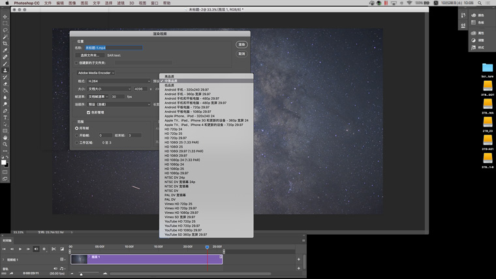Viewport: 496px width, 279px height.
Task: Select the Move tool
Action: tap(5, 17)
